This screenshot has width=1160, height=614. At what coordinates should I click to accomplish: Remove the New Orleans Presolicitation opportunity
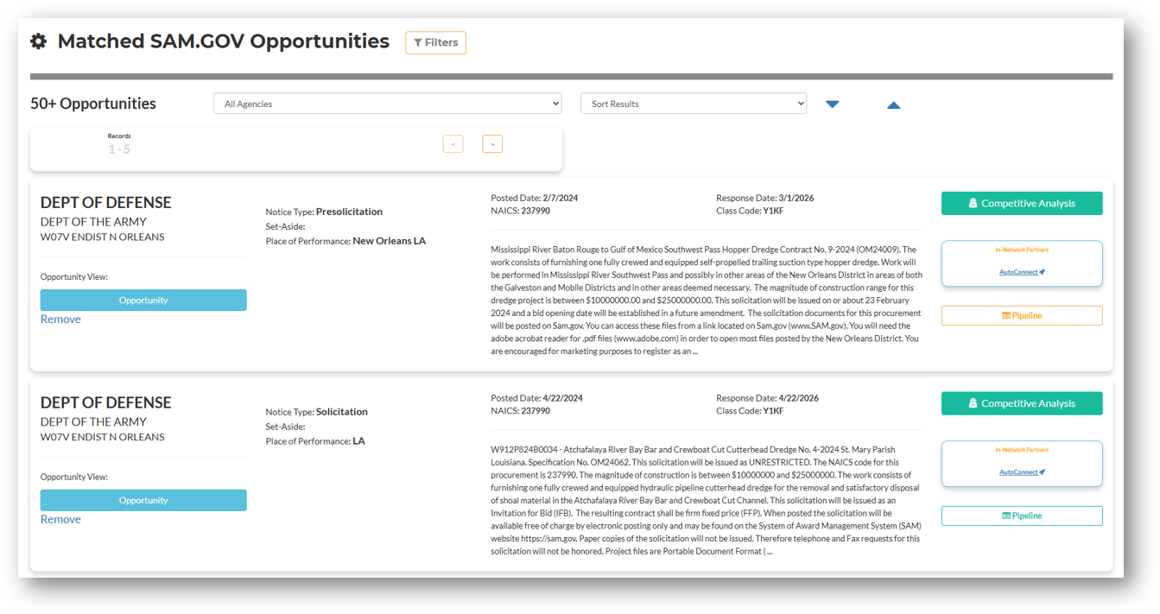[x=60, y=320]
